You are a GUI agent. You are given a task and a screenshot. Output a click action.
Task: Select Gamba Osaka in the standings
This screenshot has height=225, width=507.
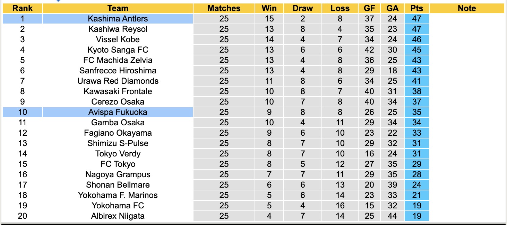point(118,123)
